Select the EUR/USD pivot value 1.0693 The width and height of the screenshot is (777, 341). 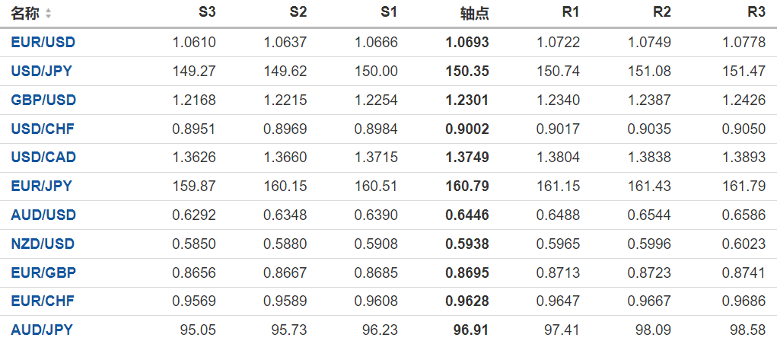pyautogui.click(x=467, y=43)
